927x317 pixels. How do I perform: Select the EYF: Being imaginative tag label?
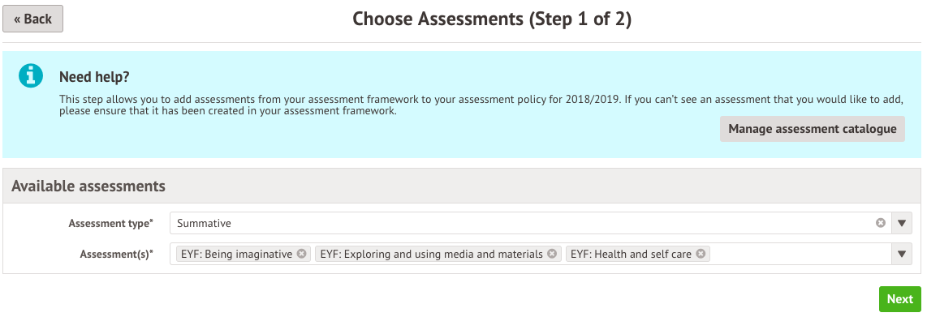point(236,255)
